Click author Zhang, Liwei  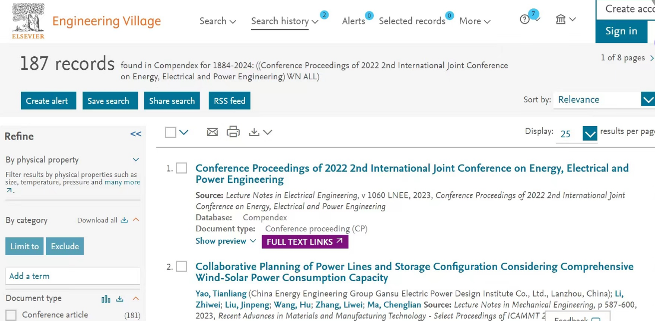tap(339, 305)
